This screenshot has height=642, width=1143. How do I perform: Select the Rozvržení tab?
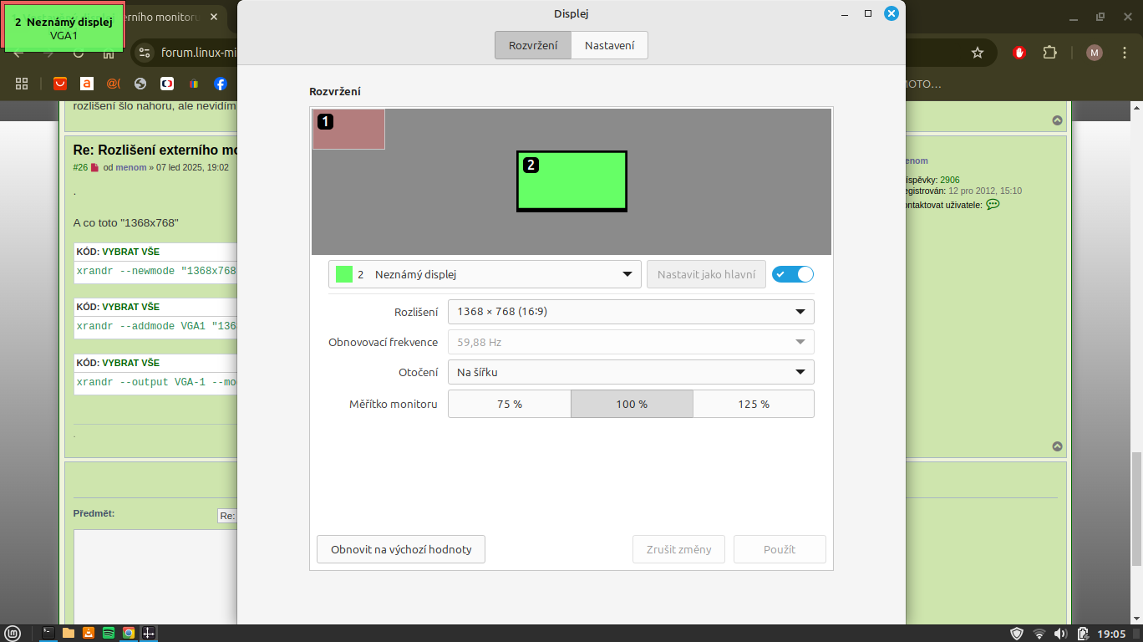click(533, 45)
